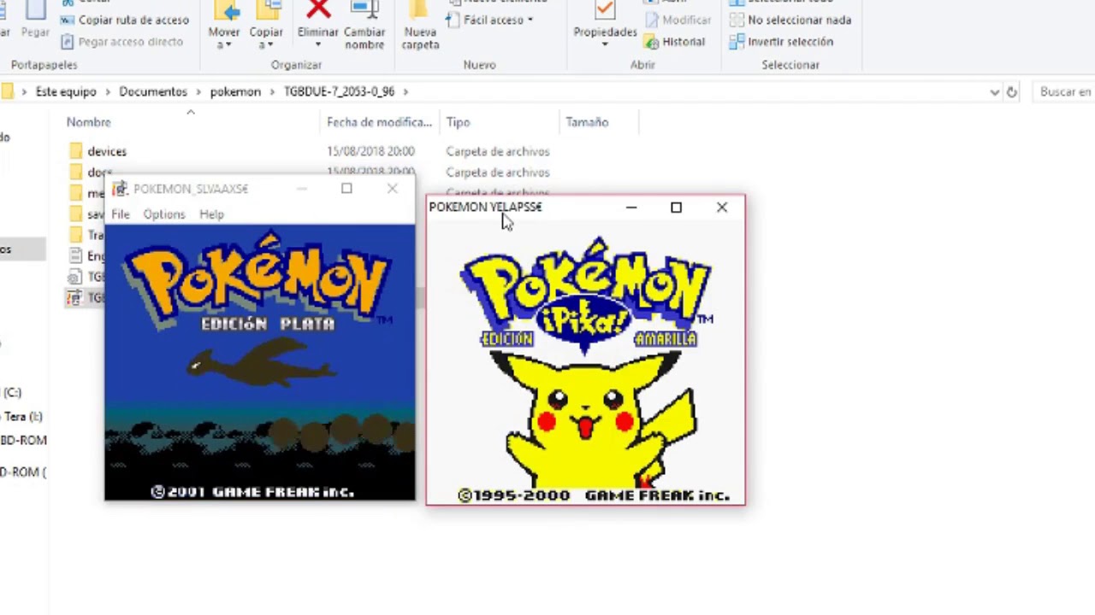
Task: Expand chevron after TGBDUE-7_2053-0_96 in path
Action: pos(405,91)
